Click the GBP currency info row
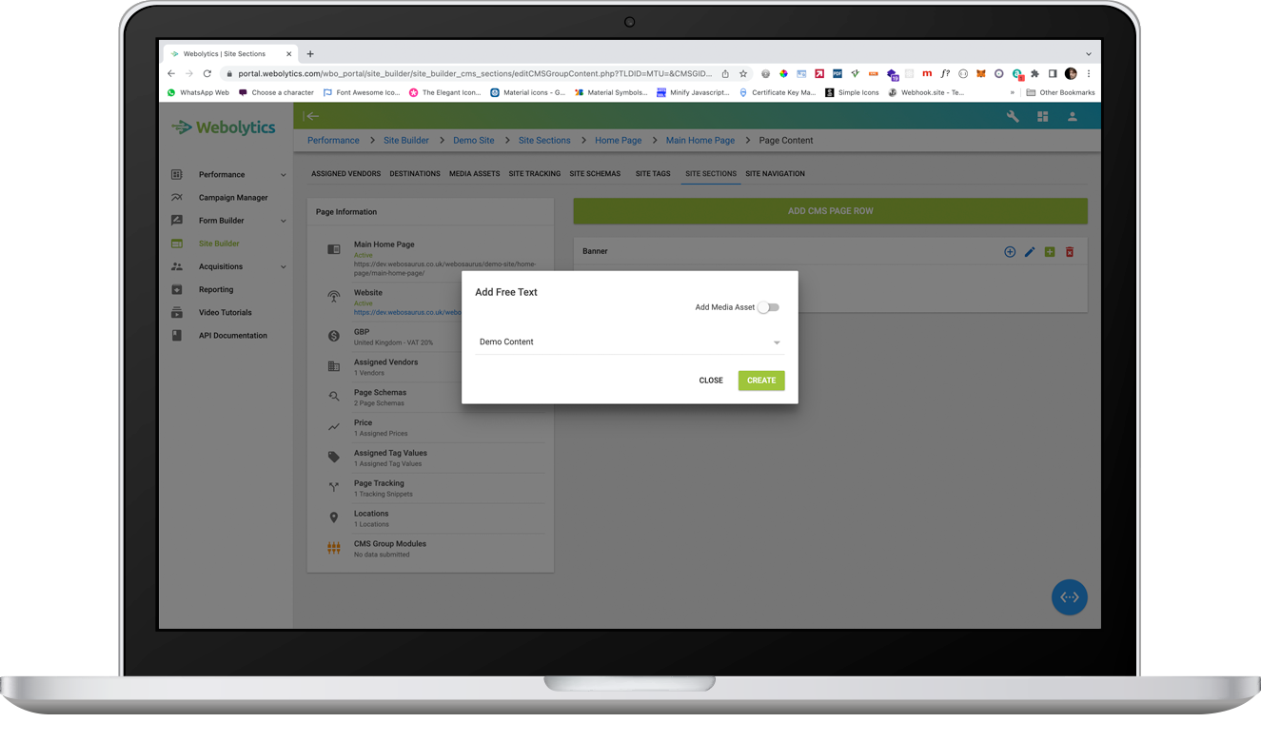Viewport: 1261px width, 742px height. [430, 337]
